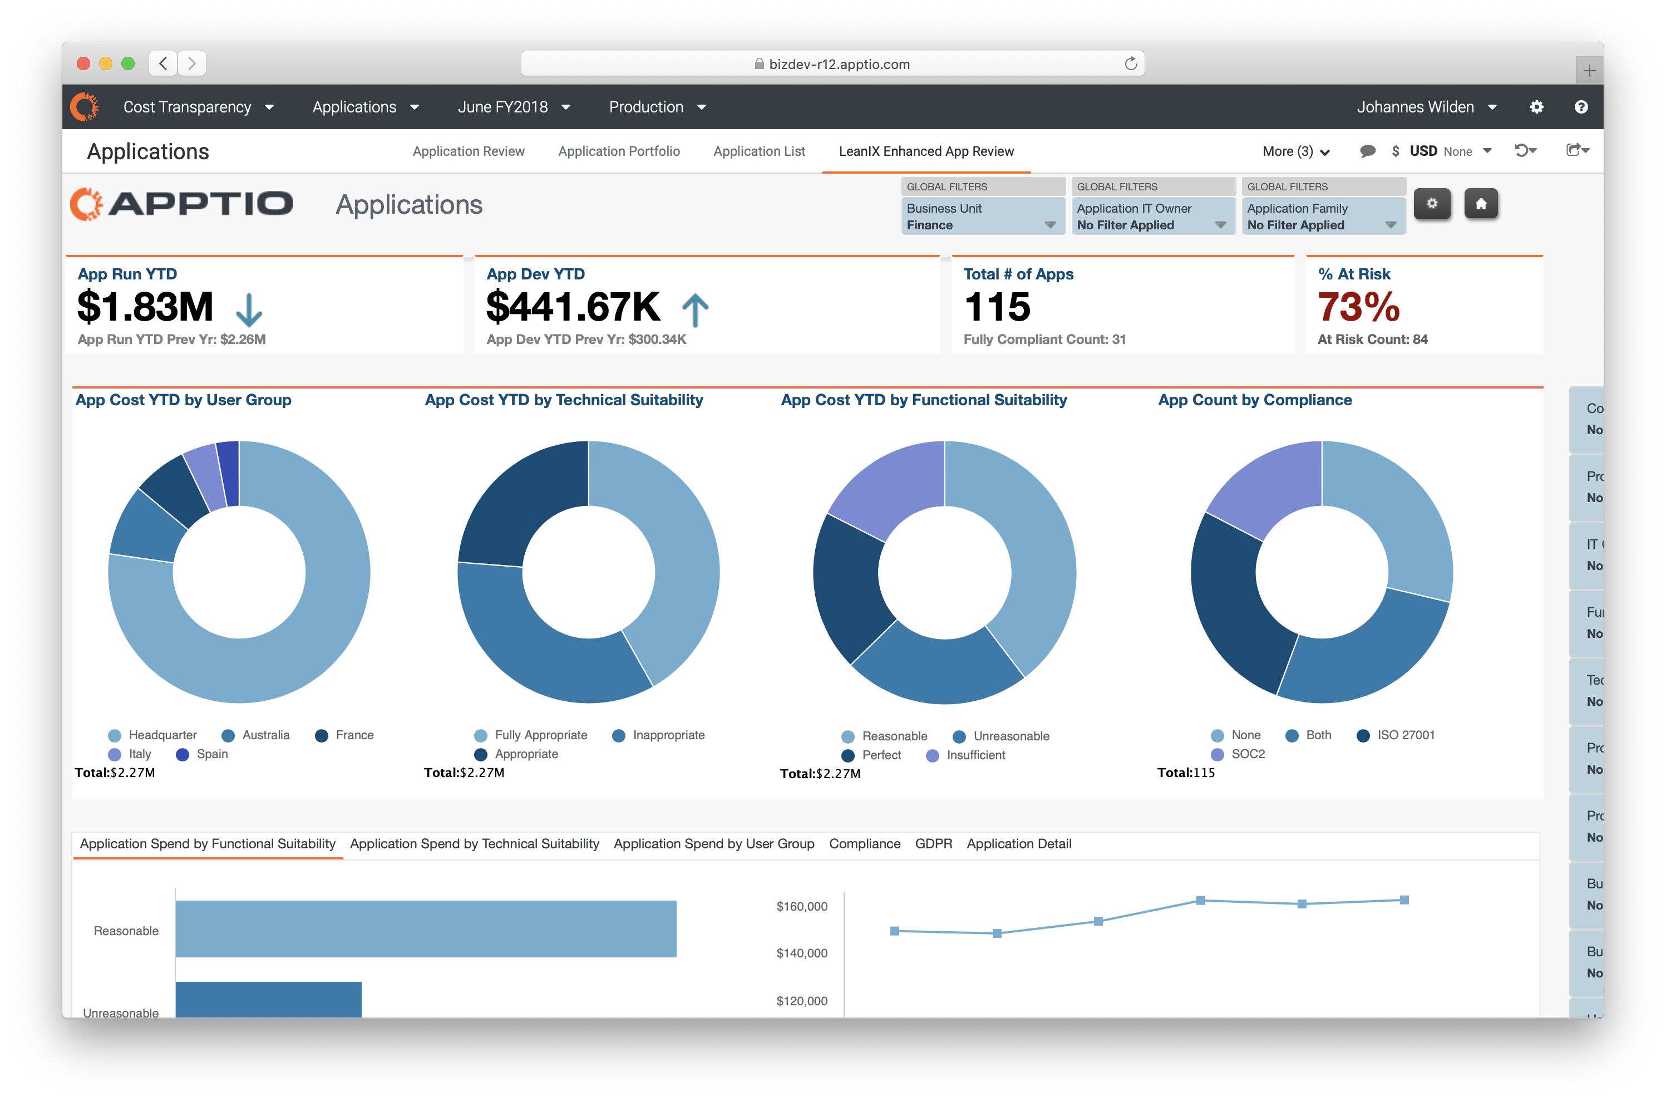Open the Business Unit Finance filter dropdown

tap(982, 217)
